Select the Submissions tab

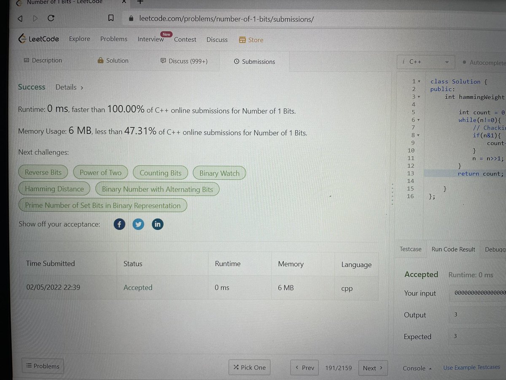(x=254, y=62)
